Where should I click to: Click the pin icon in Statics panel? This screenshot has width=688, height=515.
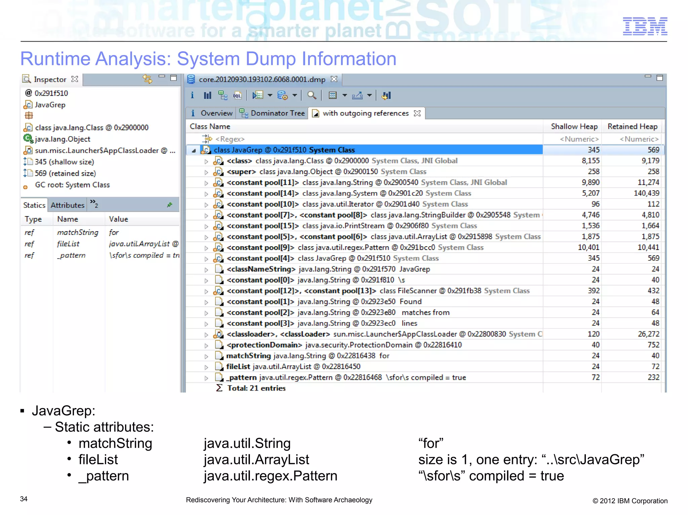[x=170, y=205]
